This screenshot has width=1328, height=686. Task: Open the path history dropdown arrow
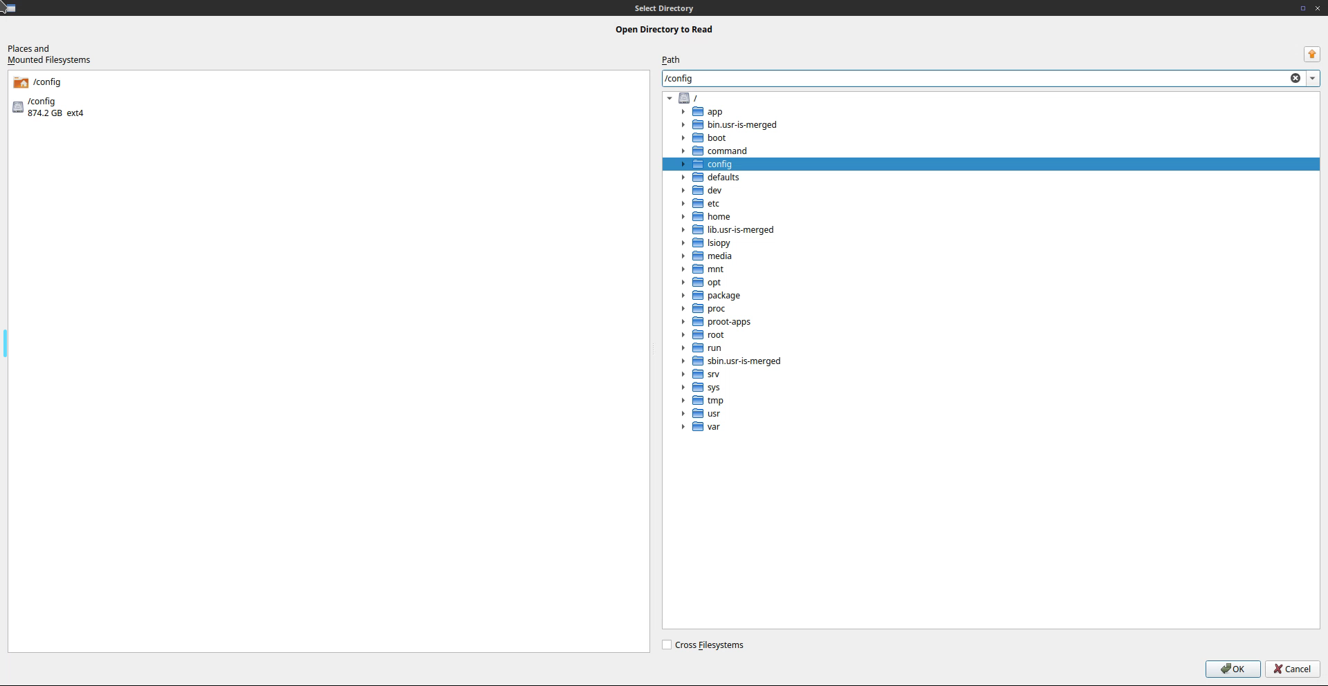(x=1312, y=79)
